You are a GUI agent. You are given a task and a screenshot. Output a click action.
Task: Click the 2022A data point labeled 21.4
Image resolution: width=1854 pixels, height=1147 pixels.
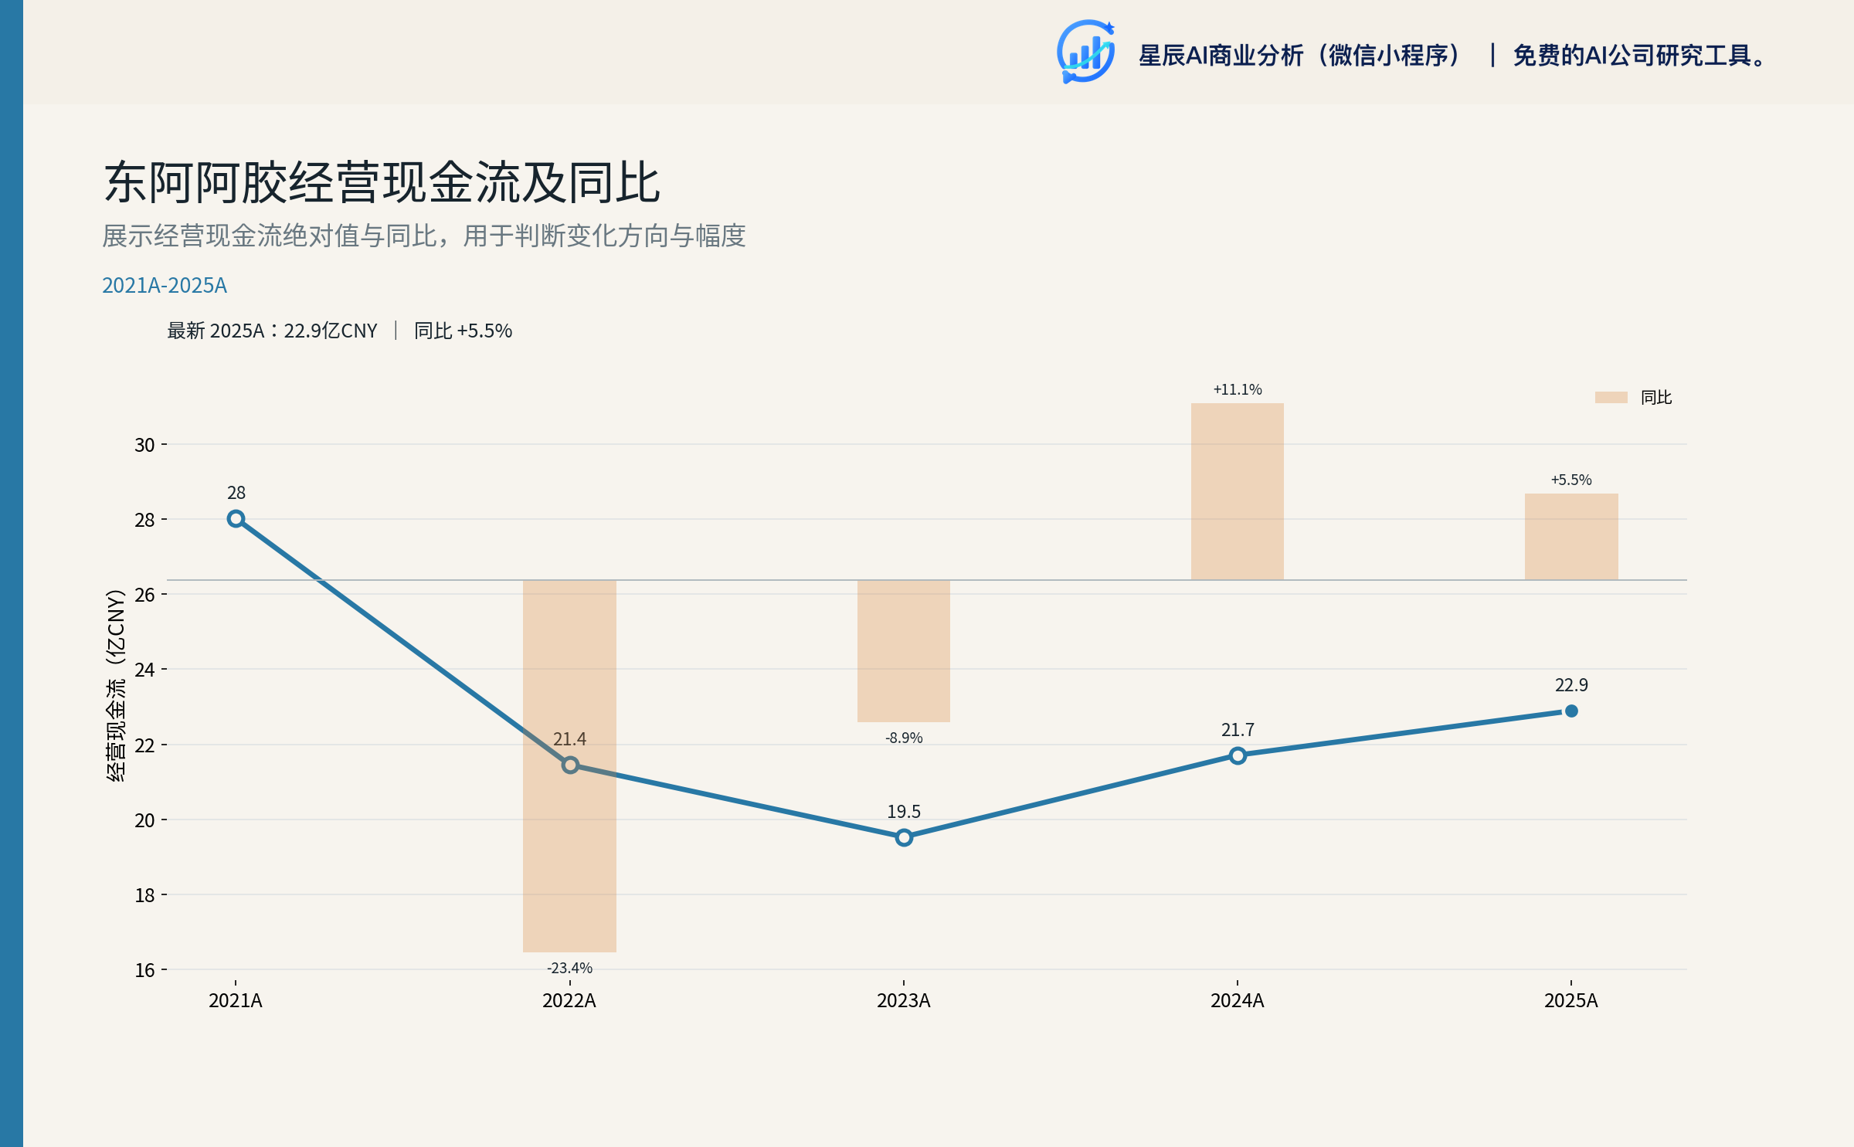pos(570,765)
